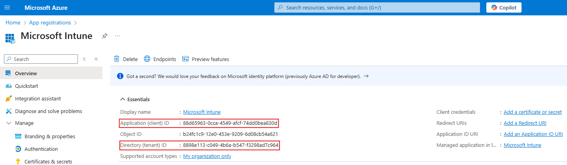Click the Authentication icon

point(18,149)
